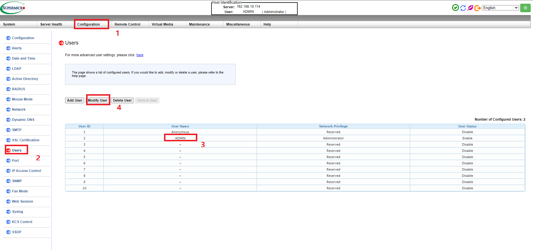This screenshot has height=250, width=533.
Task: Open the Configuration menu tab
Action: click(x=88, y=24)
